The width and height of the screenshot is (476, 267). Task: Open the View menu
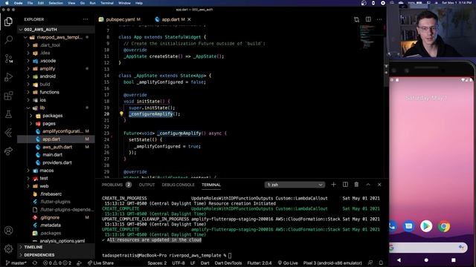click(x=71, y=3)
